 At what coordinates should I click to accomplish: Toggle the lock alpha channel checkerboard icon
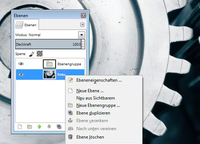40,54
